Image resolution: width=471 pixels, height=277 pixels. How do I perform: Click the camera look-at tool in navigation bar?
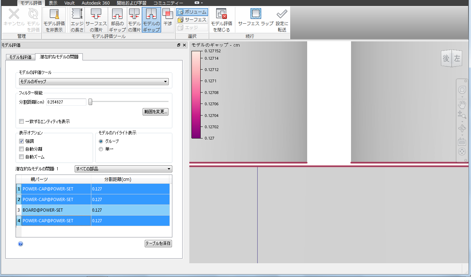[x=462, y=142]
